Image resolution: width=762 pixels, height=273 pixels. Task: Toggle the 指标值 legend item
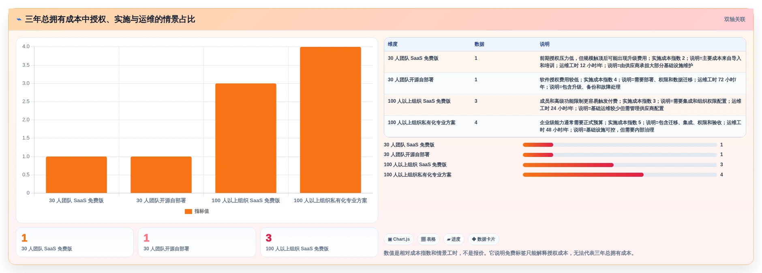point(197,212)
